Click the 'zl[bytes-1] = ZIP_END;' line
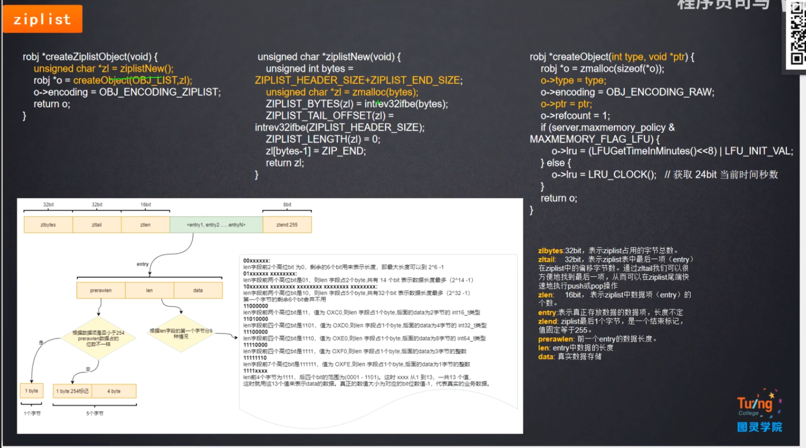The height and width of the screenshot is (448, 806). (x=316, y=151)
